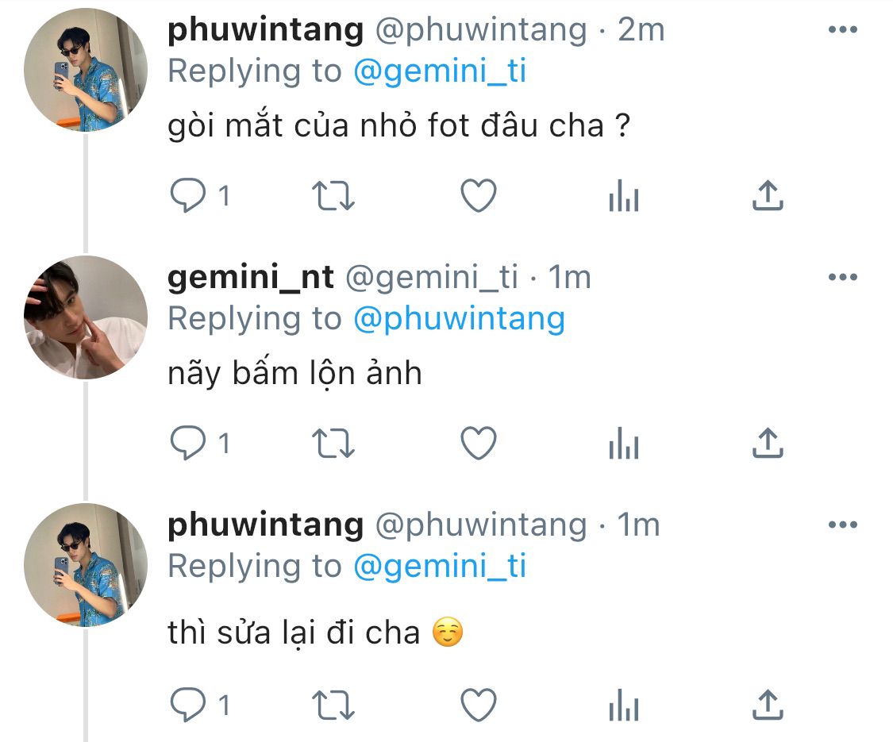Reply to the 'nãy bấm lộn ảnh' tweet
Viewport: 893px width, 742px height.
point(188,444)
